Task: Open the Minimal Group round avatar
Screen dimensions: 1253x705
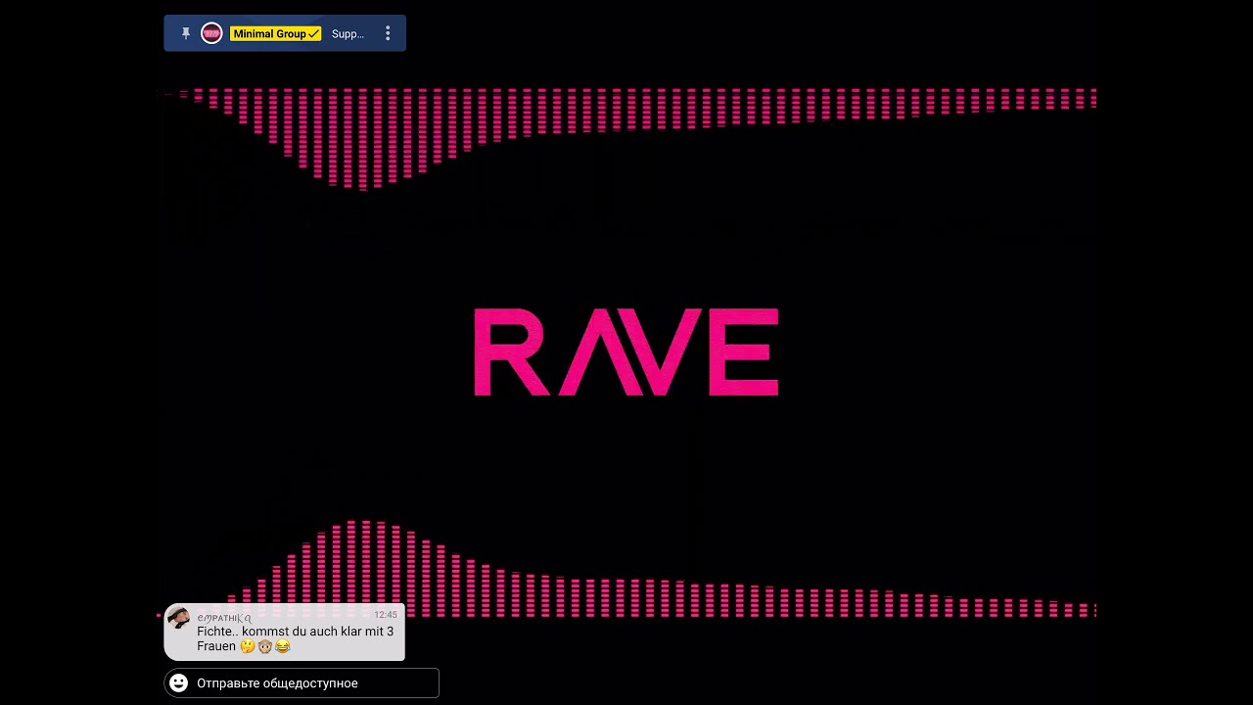Action: (211, 33)
